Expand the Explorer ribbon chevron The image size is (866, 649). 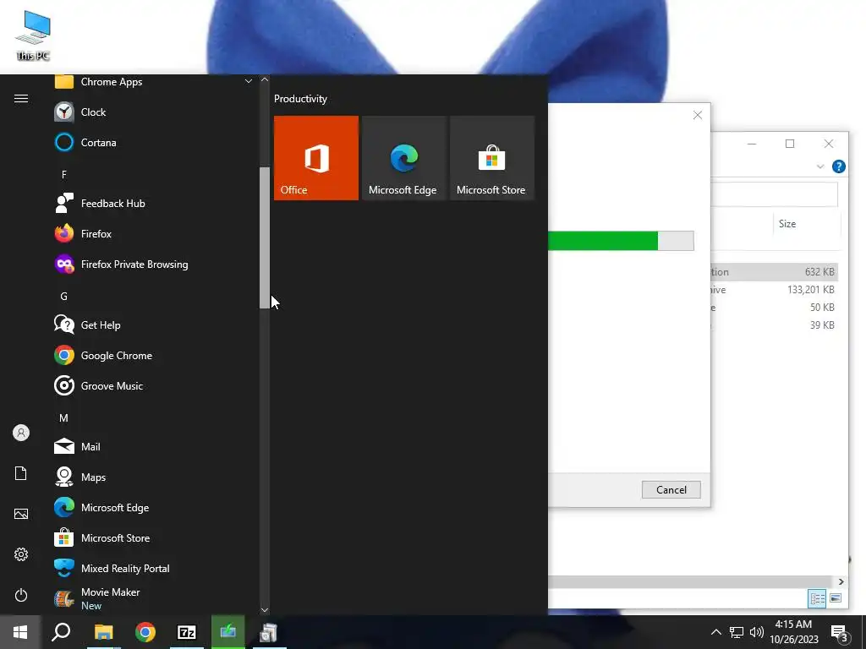[820, 166]
